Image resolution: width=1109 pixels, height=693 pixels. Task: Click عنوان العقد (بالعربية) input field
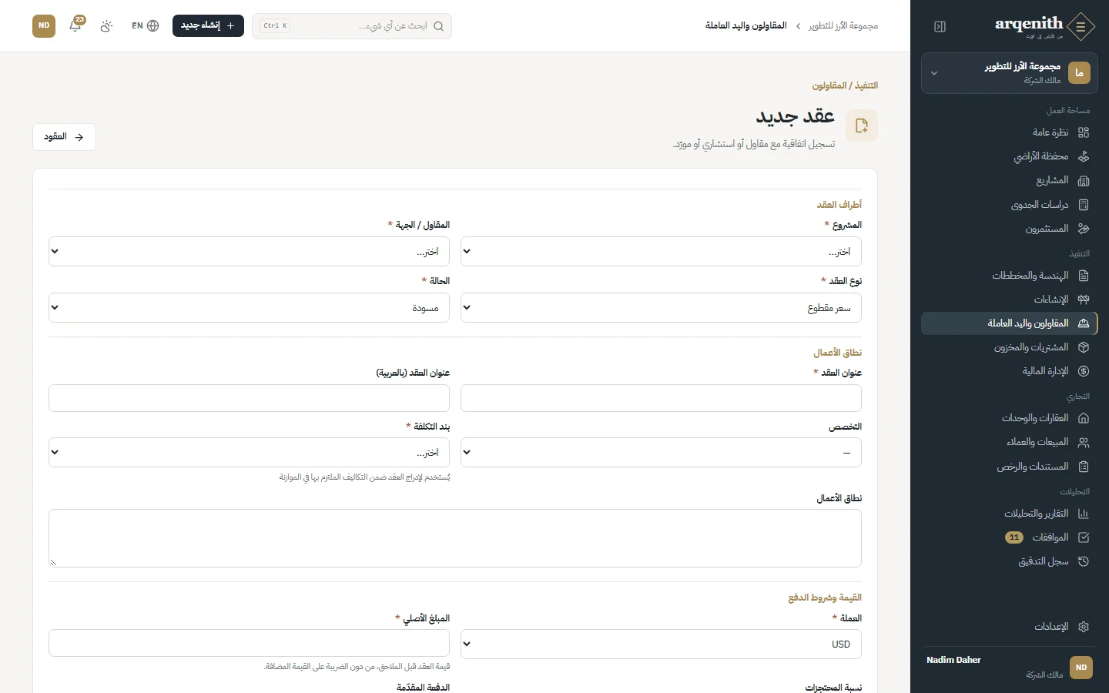pos(249,399)
